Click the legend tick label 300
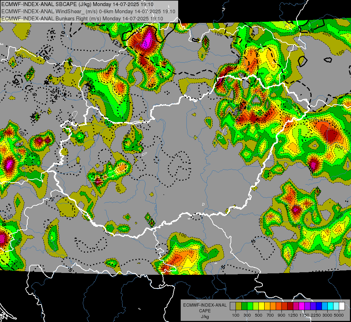 tap(247, 315)
